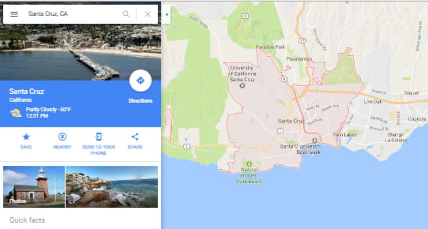Image resolution: width=428 pixels, height=229 pixels.
Task: Click Natural Bridges State Beach marker
Action: pyautogui.click(x=249, y=164)
